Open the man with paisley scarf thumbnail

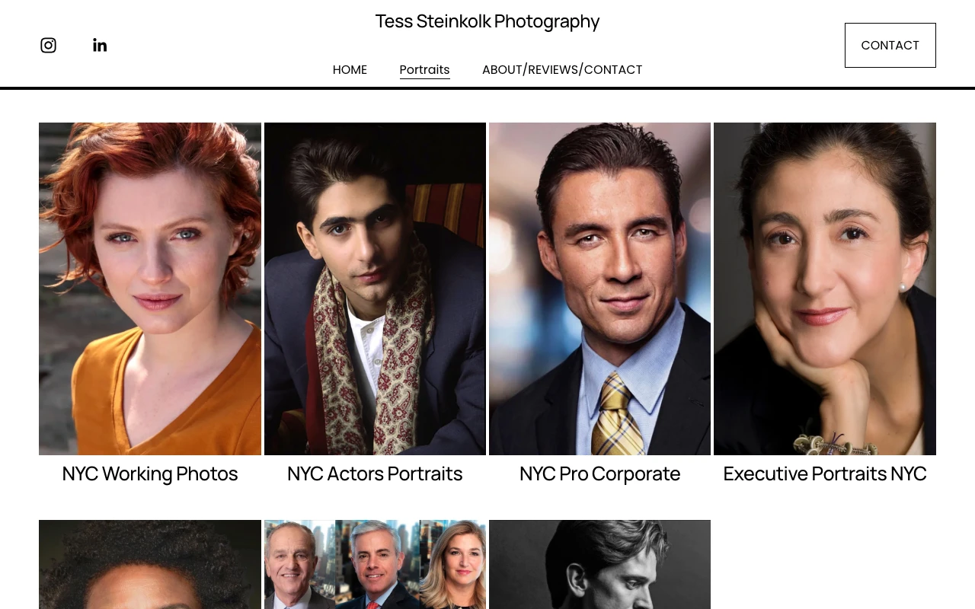click(x=375, y=289)
